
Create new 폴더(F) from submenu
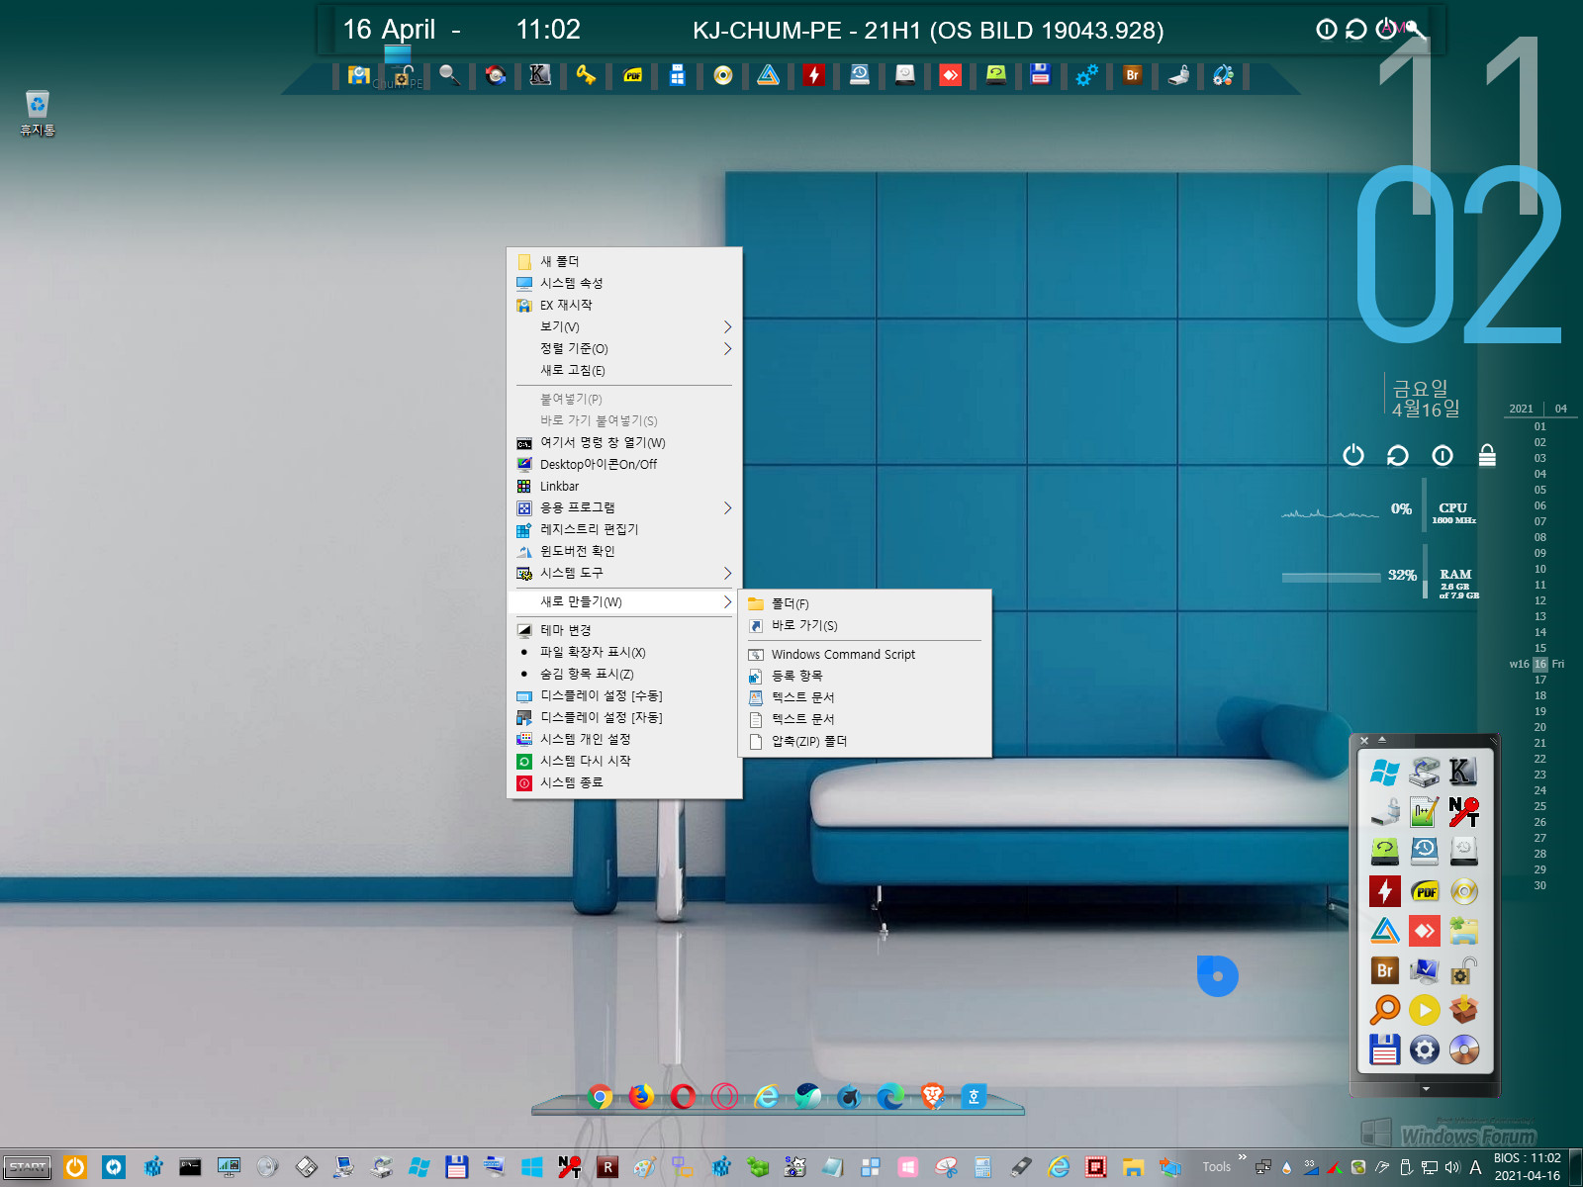click(x=865, y=603)
